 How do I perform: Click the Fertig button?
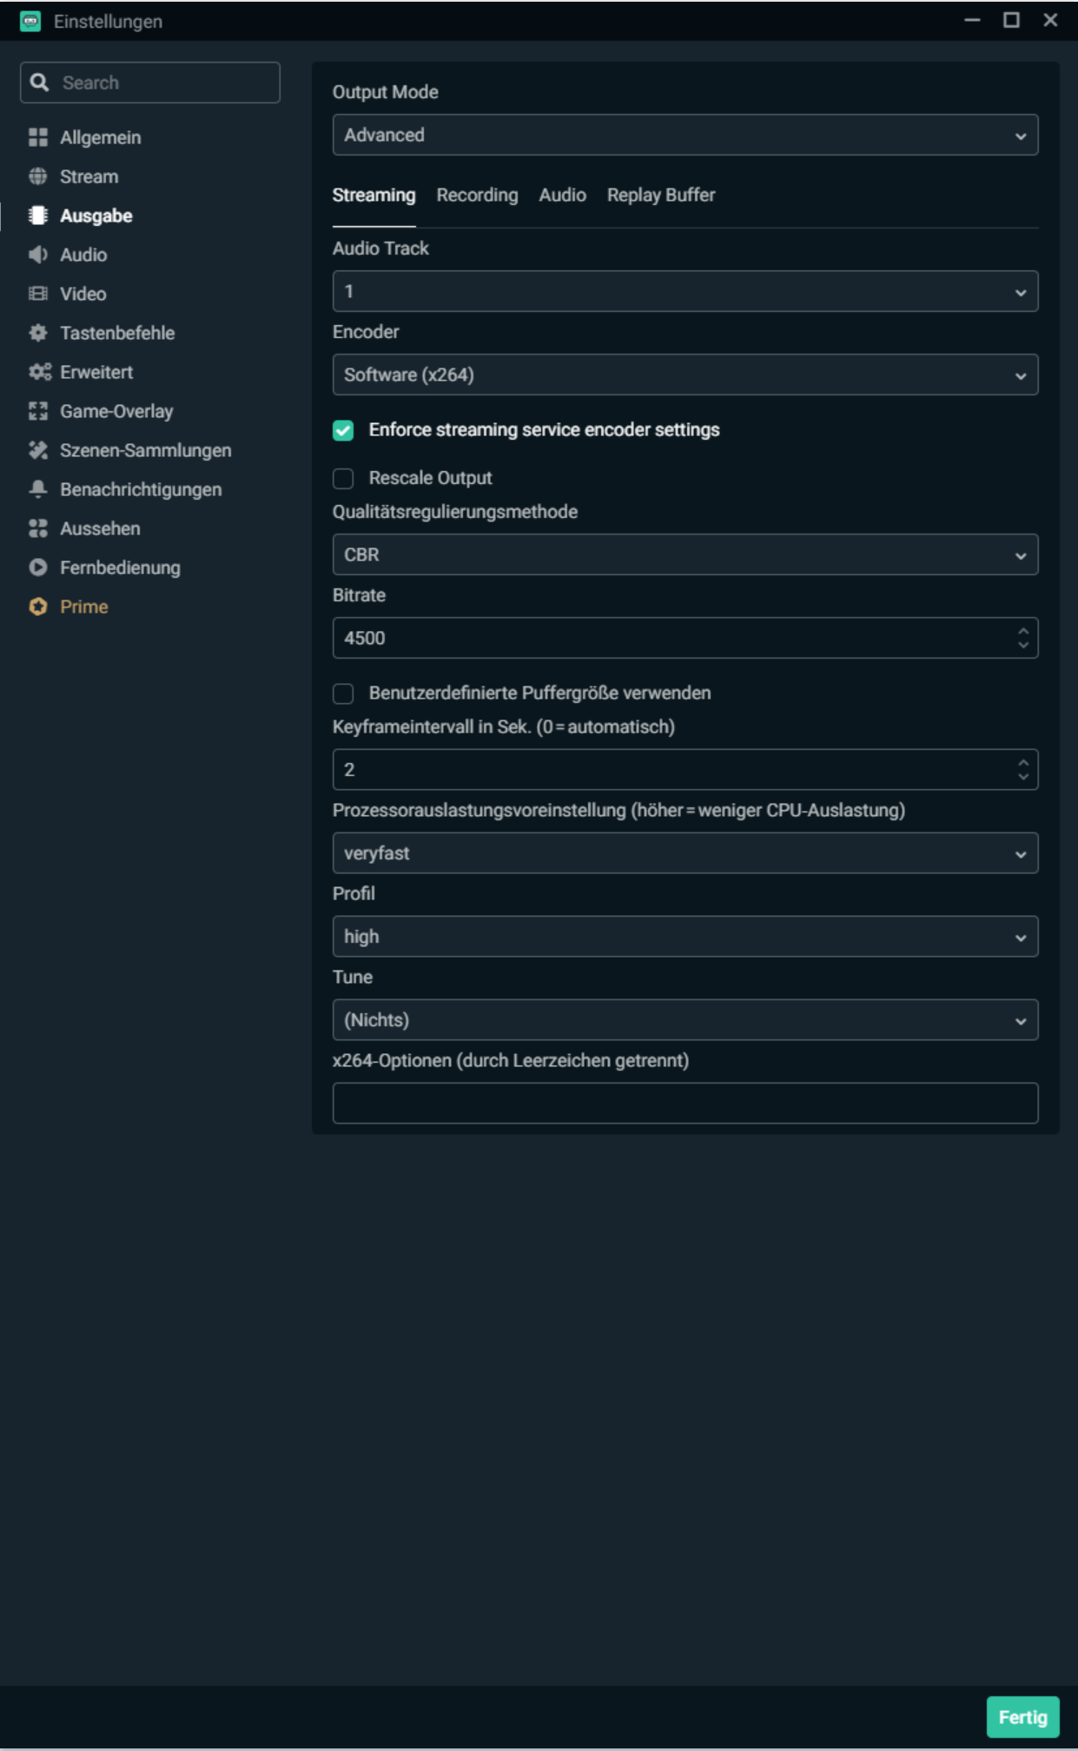(1022, 1717)
